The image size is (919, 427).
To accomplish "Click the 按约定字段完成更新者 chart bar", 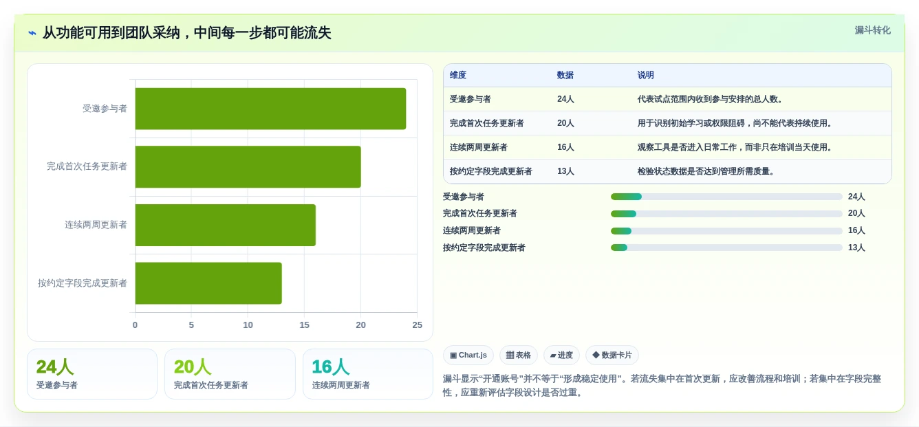I will pyautogui.click(x=208, y=283).
